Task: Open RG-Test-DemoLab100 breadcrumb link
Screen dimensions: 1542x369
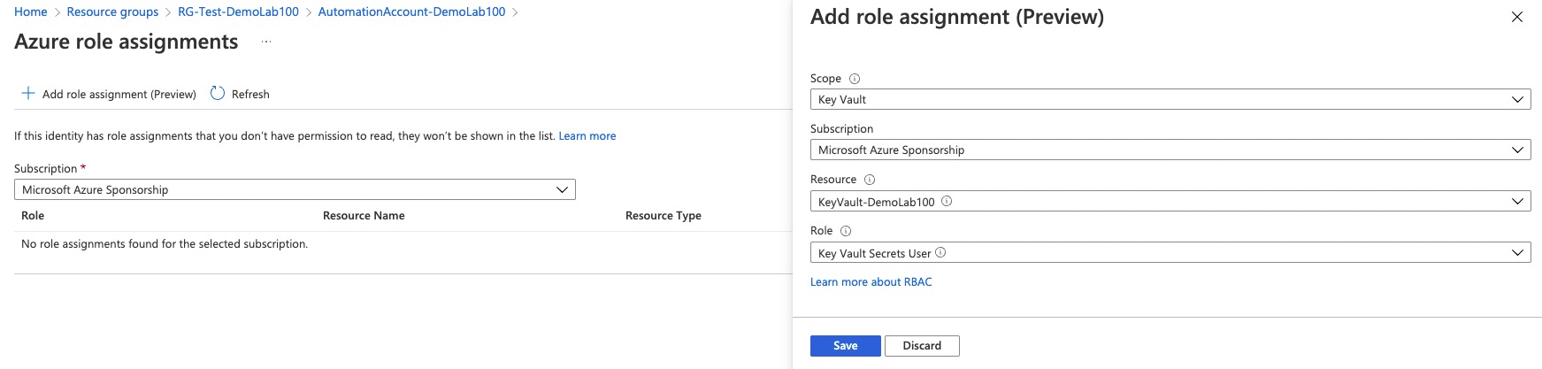Action: (238, 12)
